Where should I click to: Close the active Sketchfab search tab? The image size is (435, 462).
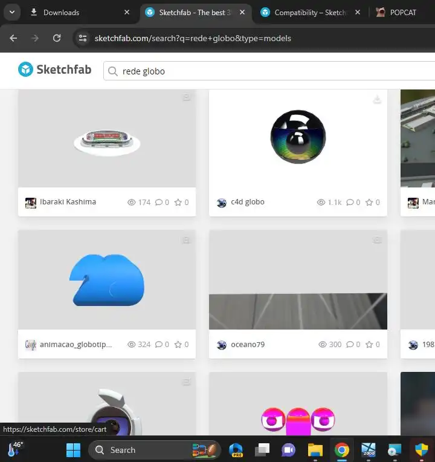242,12
